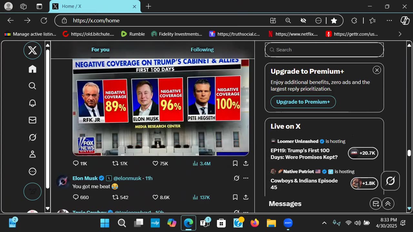Expand favorites bar overflow chevron
Screen dimensions: 413x232
pos(400,34)
